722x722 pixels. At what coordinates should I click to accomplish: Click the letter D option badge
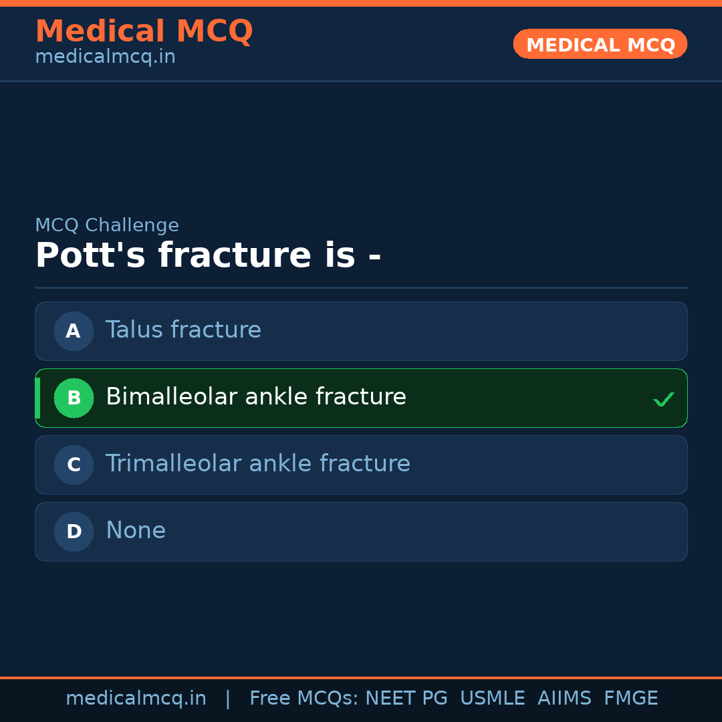pos(74,531)
